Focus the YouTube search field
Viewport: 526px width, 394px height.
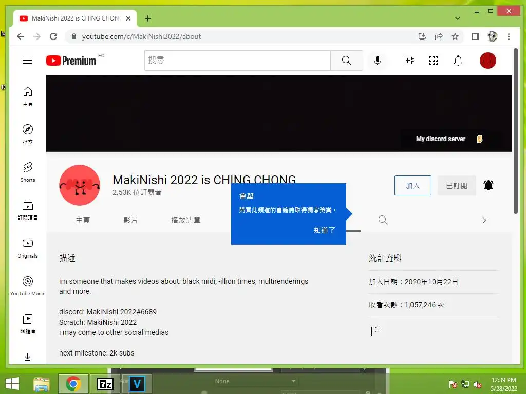point(237,61)
